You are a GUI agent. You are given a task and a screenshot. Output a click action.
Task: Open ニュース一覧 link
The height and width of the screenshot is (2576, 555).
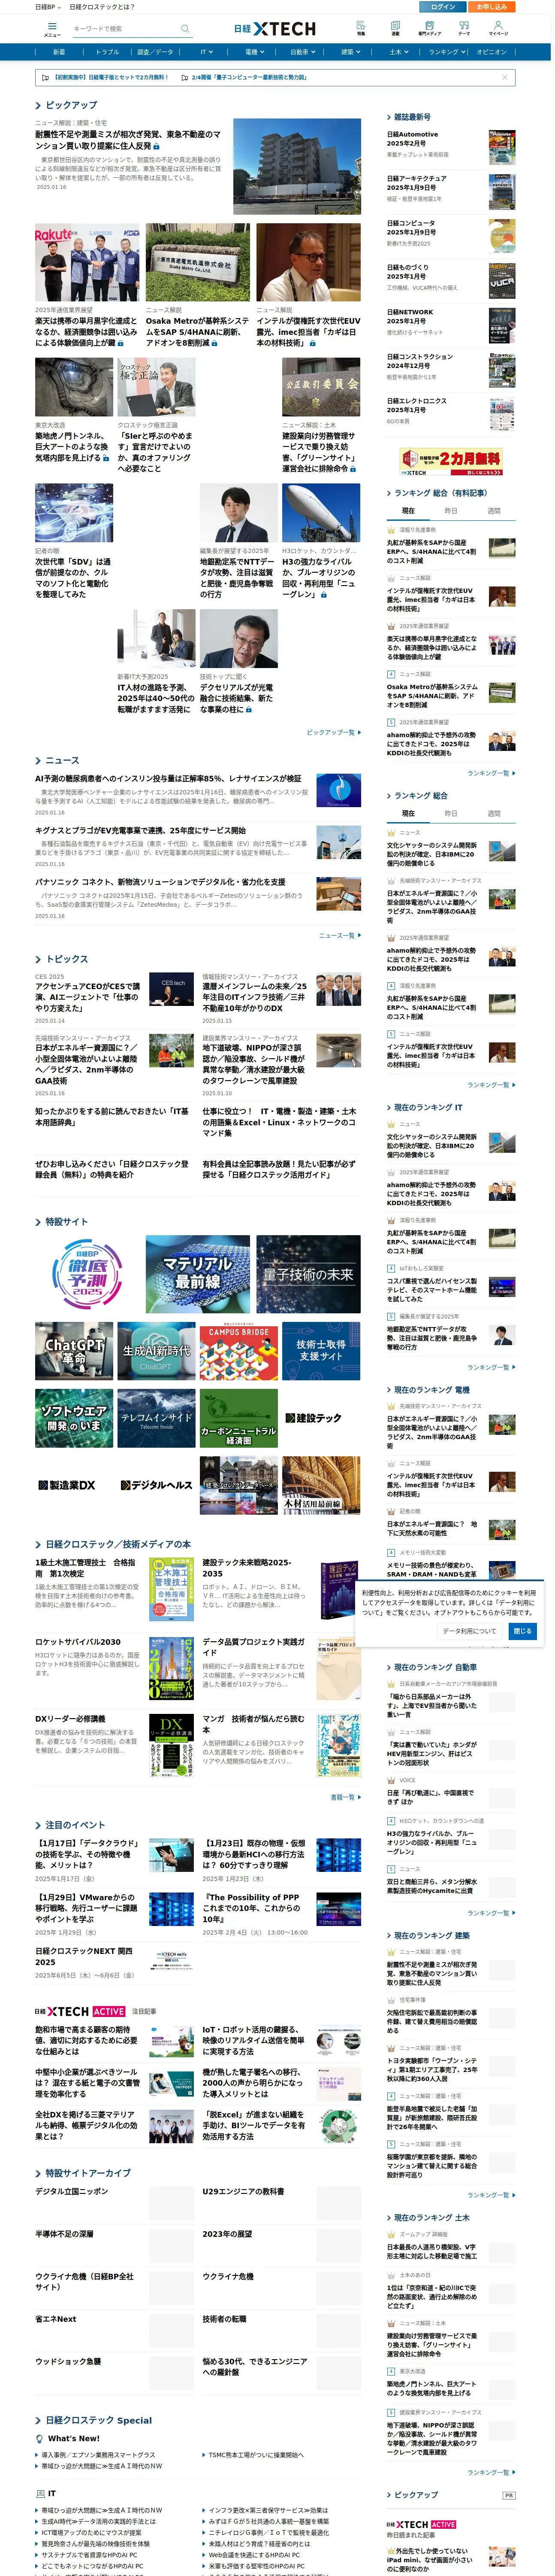[x=339, y=935]
